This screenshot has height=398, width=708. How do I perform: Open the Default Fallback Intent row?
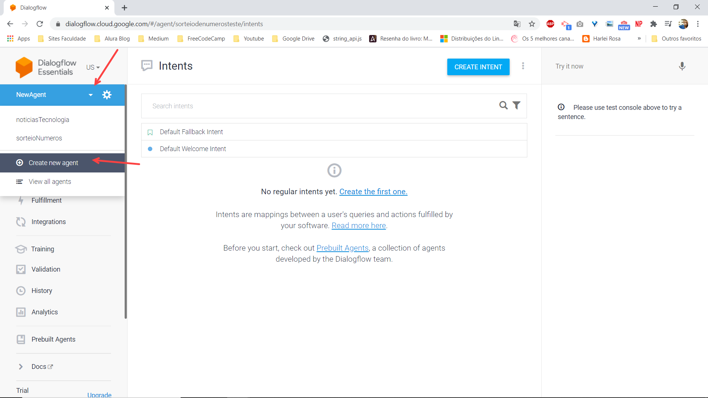pos(334,132)
